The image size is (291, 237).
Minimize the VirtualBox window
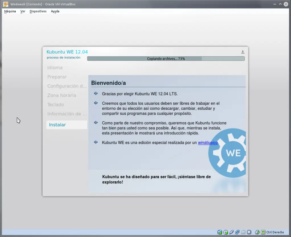[x=275, y=4]
